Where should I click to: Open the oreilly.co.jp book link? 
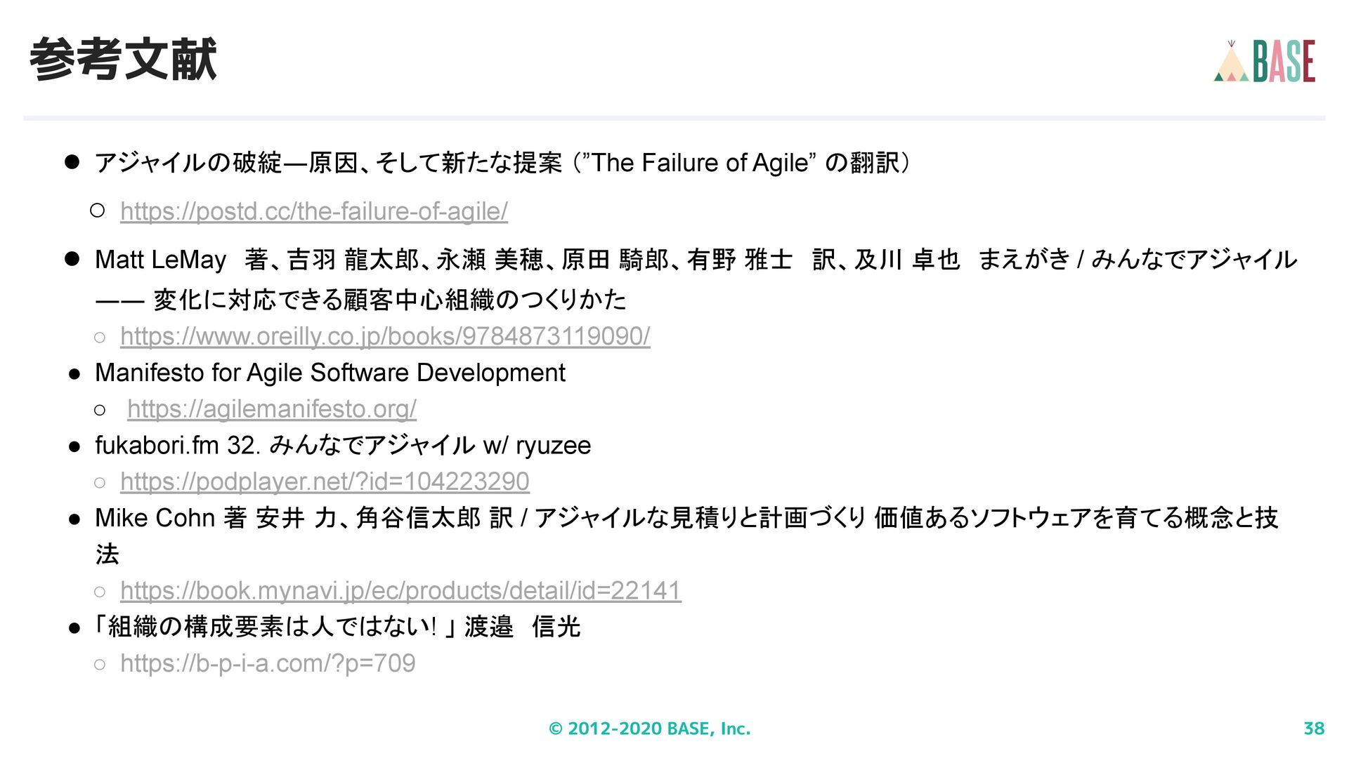pos(385,336)
